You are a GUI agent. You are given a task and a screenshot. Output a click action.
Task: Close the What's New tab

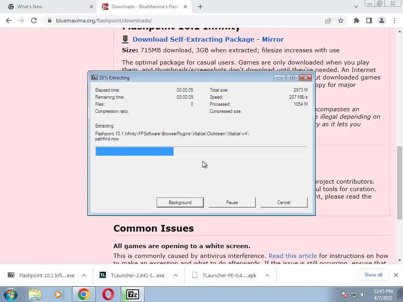coord(91,7)
